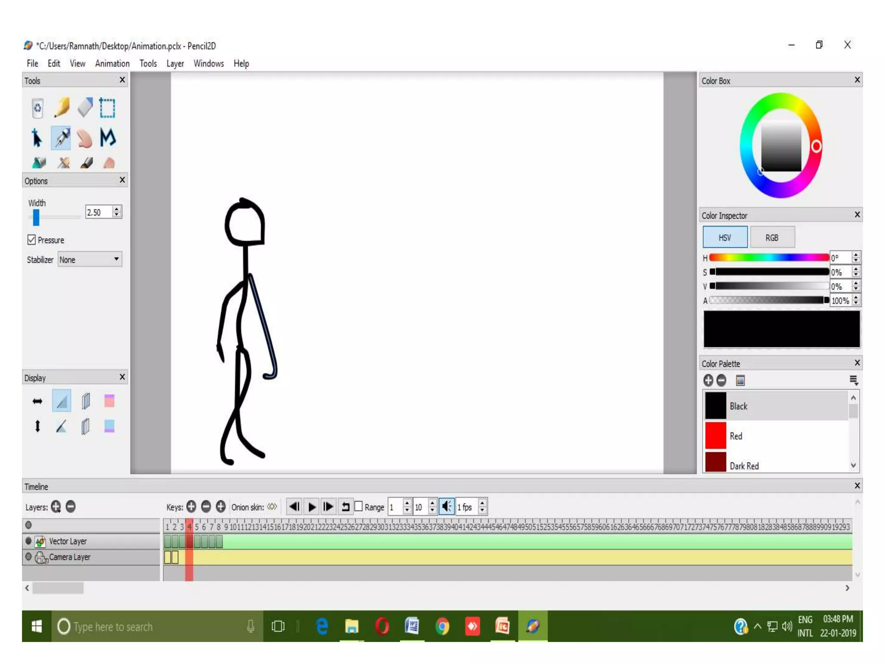Increase the Width spinner value
Viewport: 885px width, 664px height.
(x=116, y=209)
